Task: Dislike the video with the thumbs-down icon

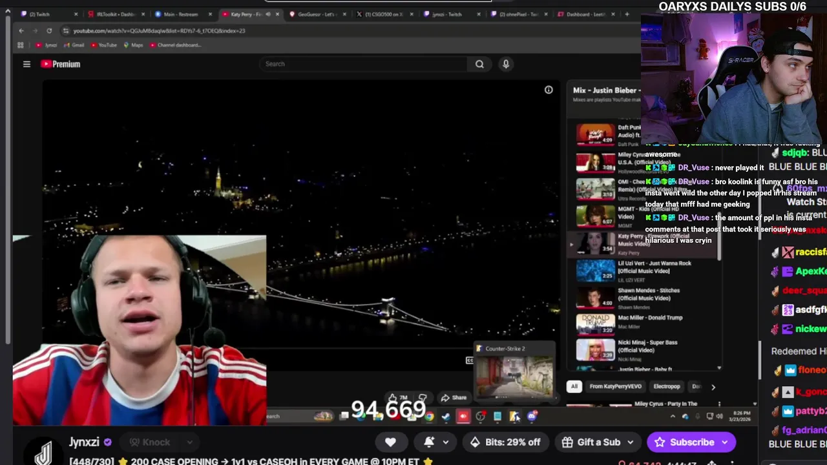Action: [423, 397]
